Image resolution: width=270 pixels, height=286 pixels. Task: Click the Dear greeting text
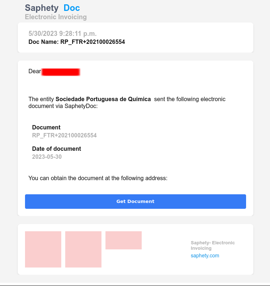[35, 71]
